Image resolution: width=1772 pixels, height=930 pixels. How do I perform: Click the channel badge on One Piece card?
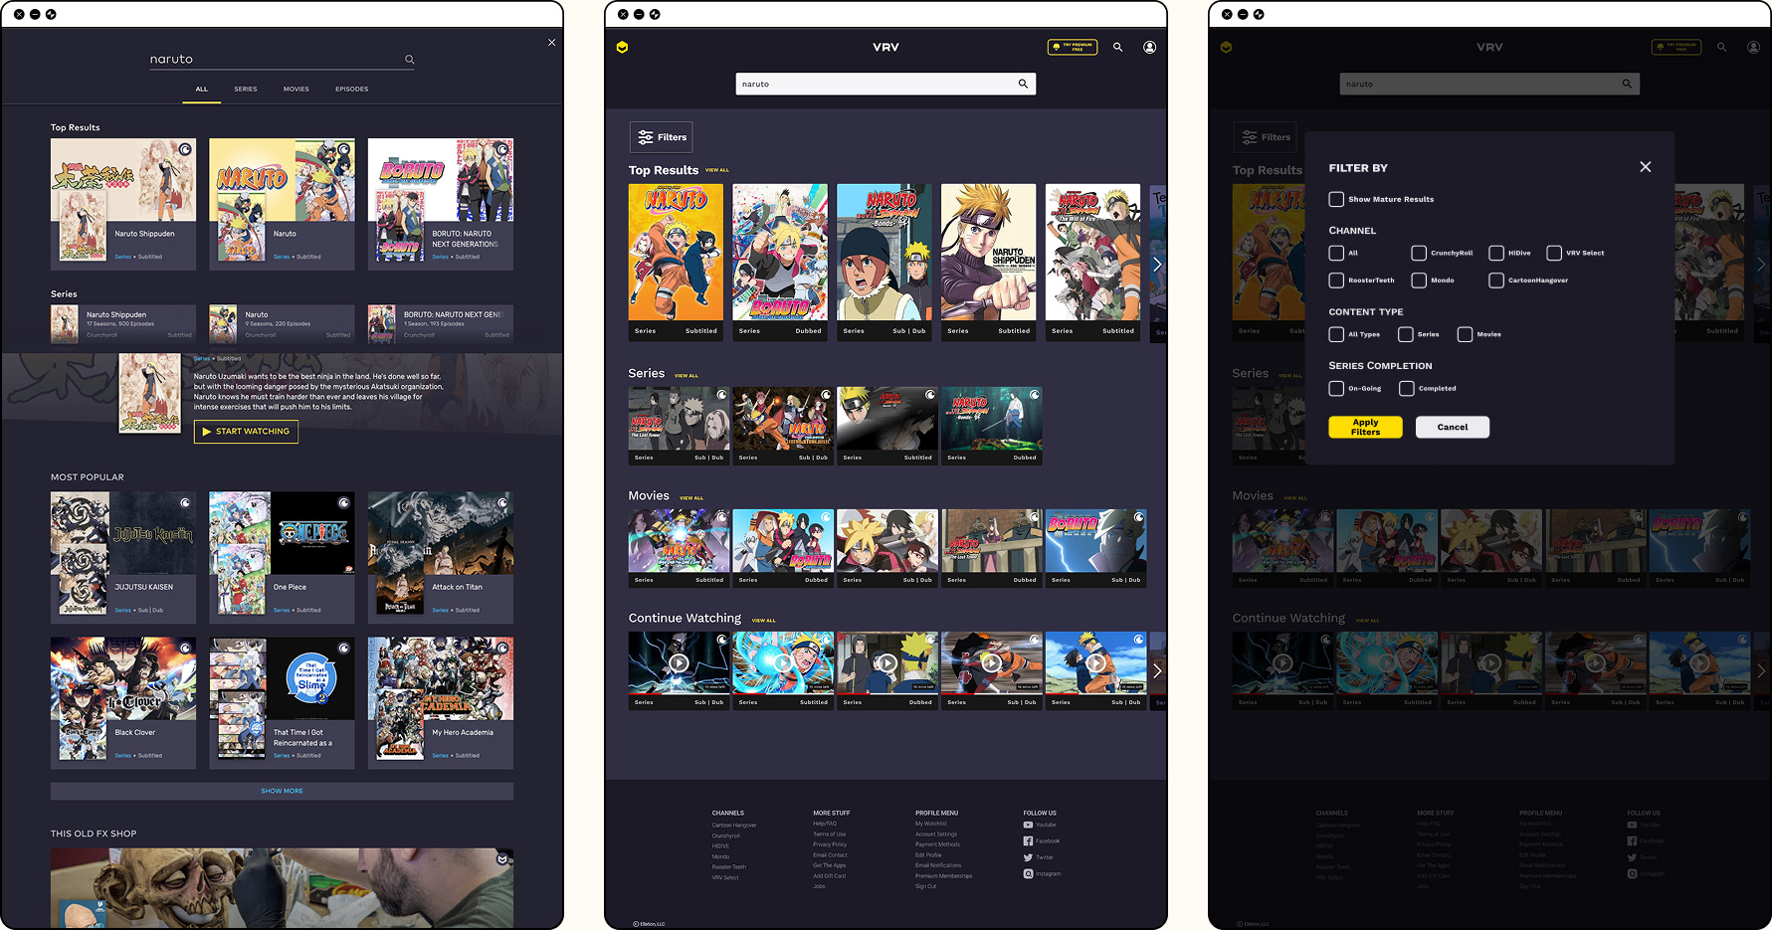(343, 503)
